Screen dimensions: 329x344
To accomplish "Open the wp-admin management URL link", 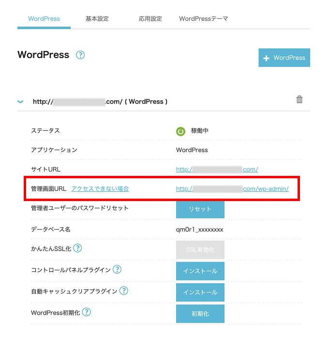I will (232, 189).
